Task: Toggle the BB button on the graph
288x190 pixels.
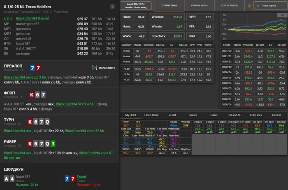Action: [282, 15]
